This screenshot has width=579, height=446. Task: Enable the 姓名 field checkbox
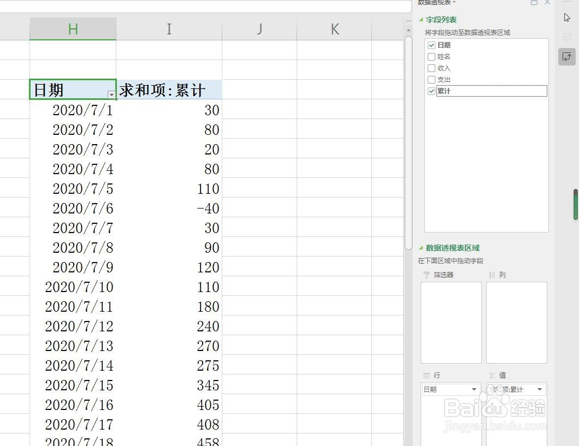431,56
